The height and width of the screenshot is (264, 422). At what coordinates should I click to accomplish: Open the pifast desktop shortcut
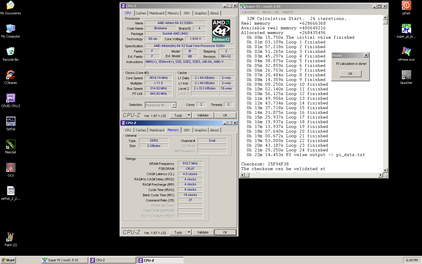406,8
